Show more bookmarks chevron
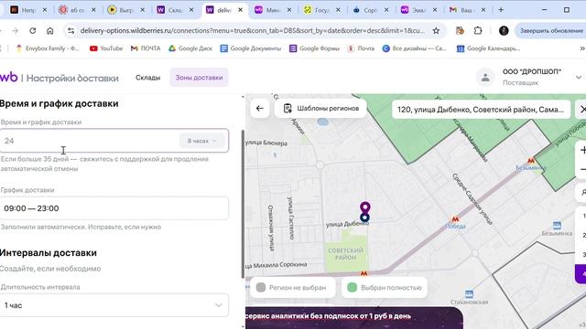 point(582,48)
